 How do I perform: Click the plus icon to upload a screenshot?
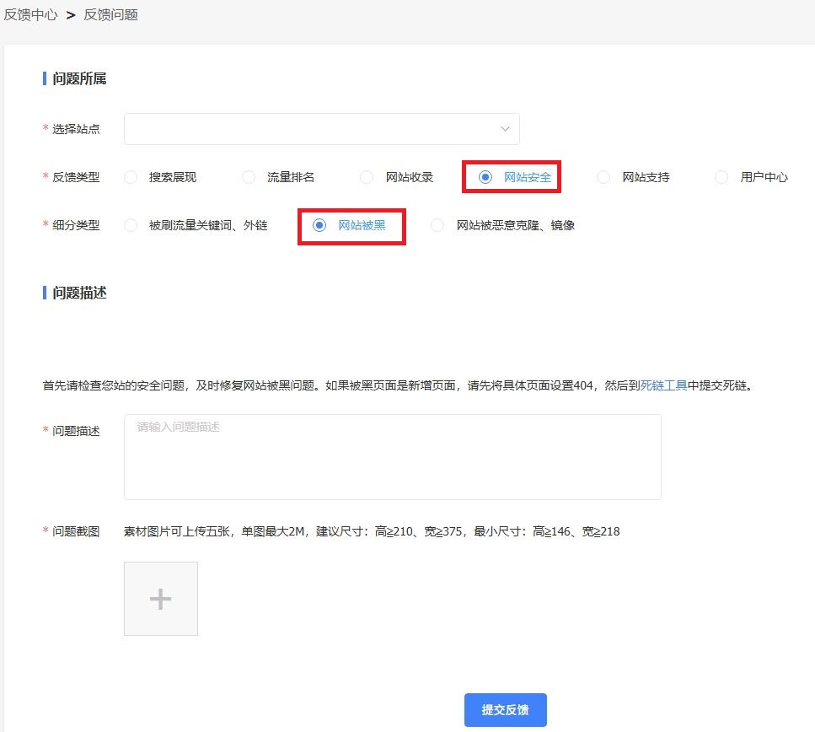[x=160, y=598]
